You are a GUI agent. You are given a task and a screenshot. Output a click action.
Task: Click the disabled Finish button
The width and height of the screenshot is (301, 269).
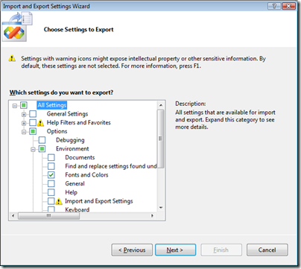pyautogui.click(x=221, y=250)
